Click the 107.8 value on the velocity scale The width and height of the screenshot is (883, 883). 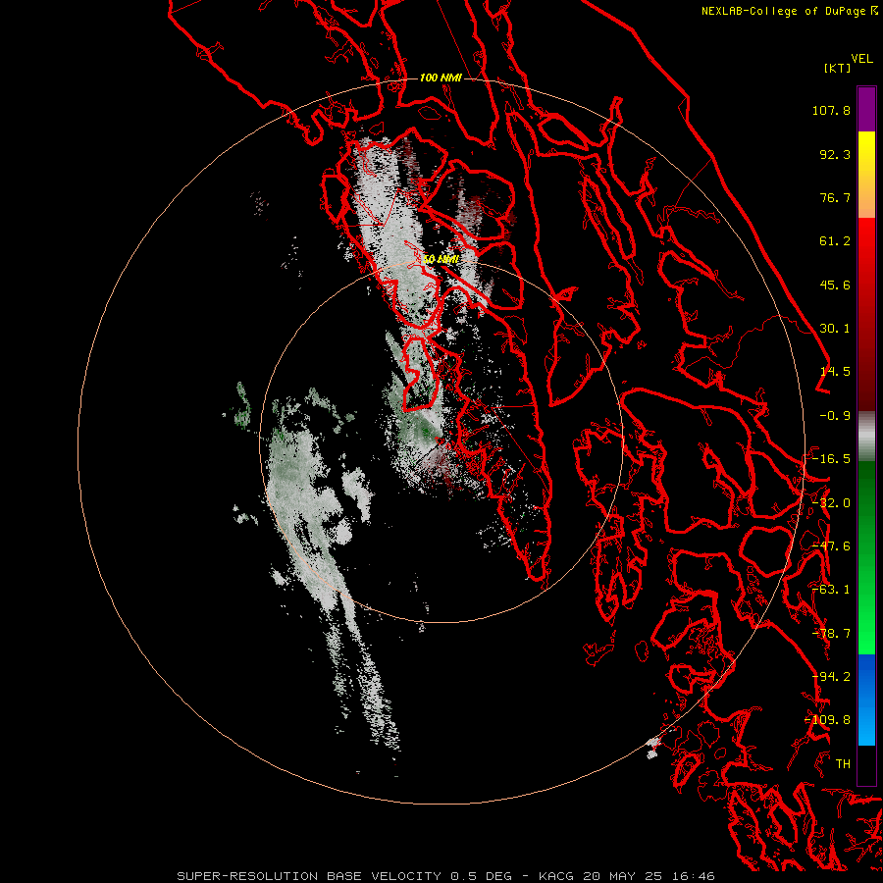(x=831, y=110)
